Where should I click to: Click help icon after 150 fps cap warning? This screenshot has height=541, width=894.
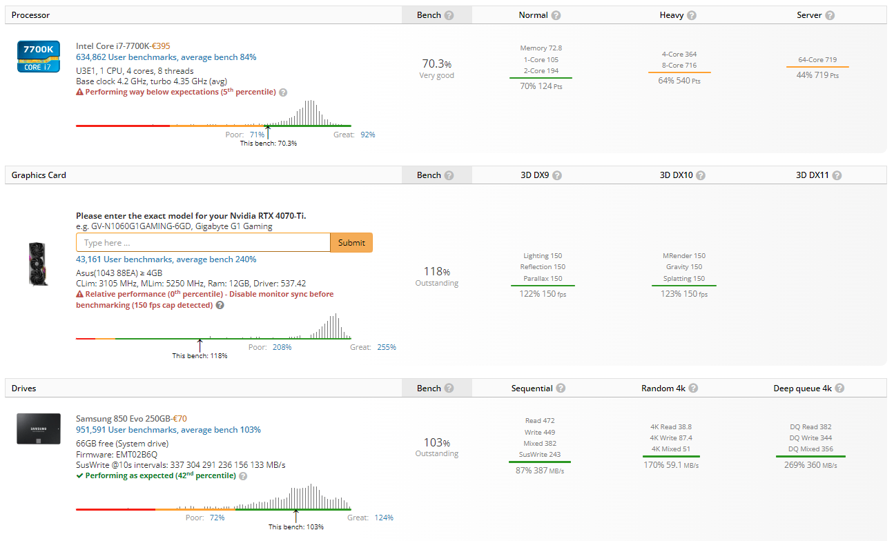coord(220,305)
